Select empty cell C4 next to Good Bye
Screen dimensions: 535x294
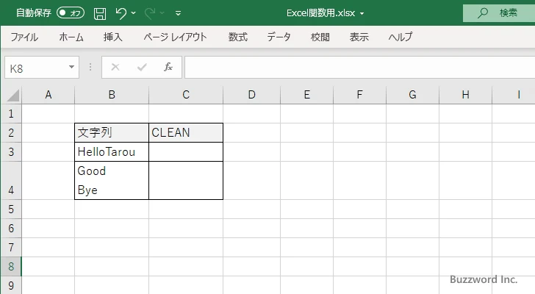[186, 180]
